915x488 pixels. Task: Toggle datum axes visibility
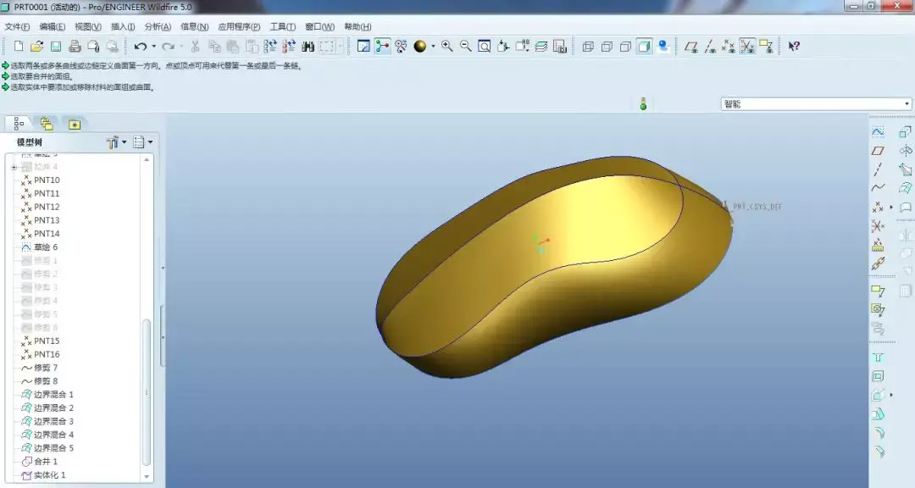[710, 46]
